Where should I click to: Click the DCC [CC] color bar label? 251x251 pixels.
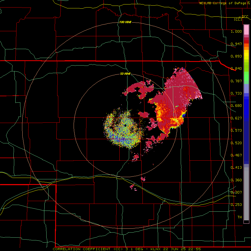coord(241,18)
